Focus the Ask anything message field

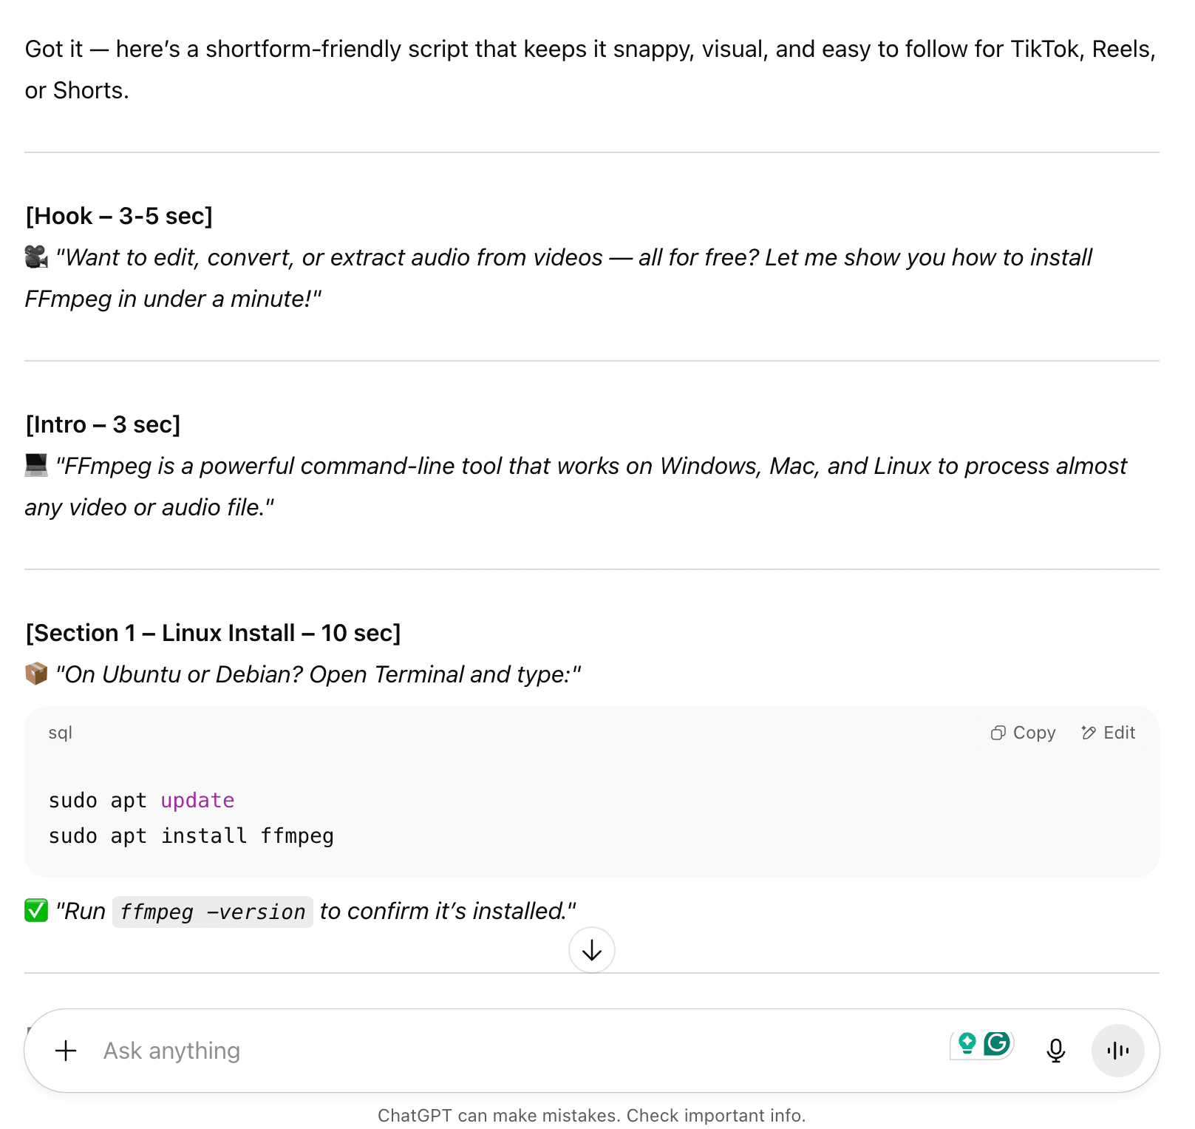517,1051
